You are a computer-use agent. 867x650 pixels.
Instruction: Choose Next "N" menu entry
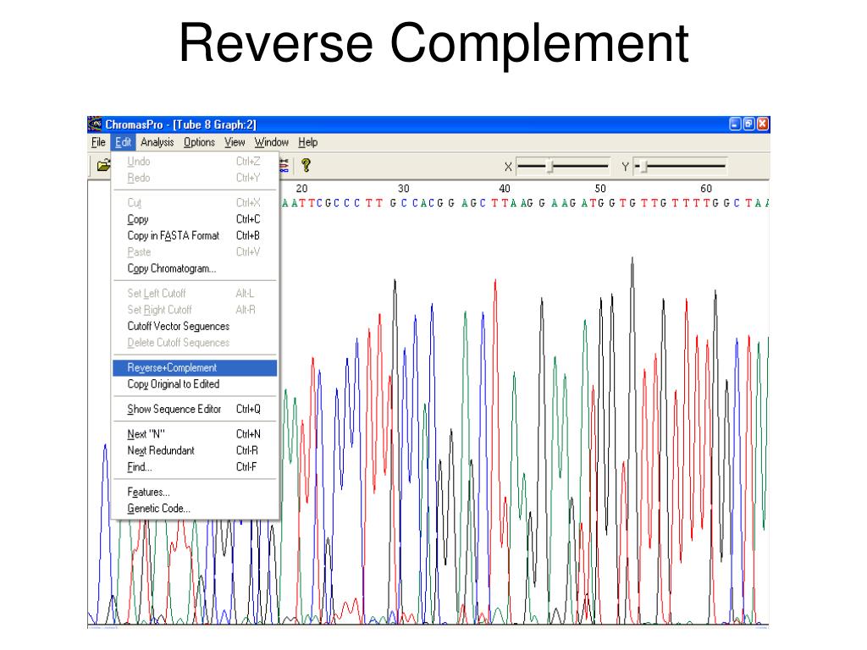pyautogui.click(x=195, y=434)
